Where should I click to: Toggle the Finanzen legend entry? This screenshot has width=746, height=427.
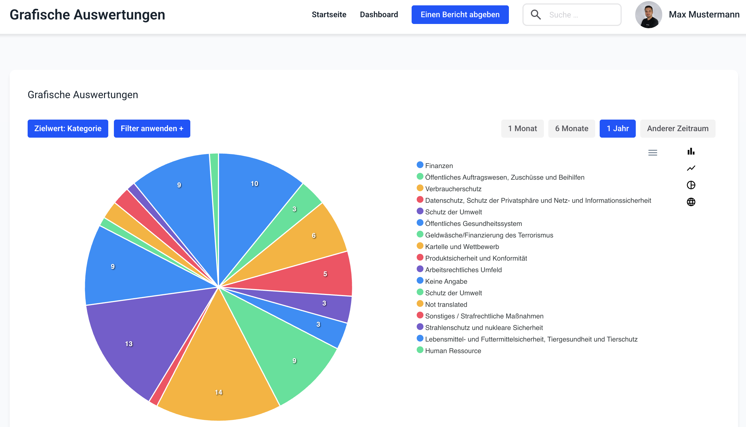(438, 166)
